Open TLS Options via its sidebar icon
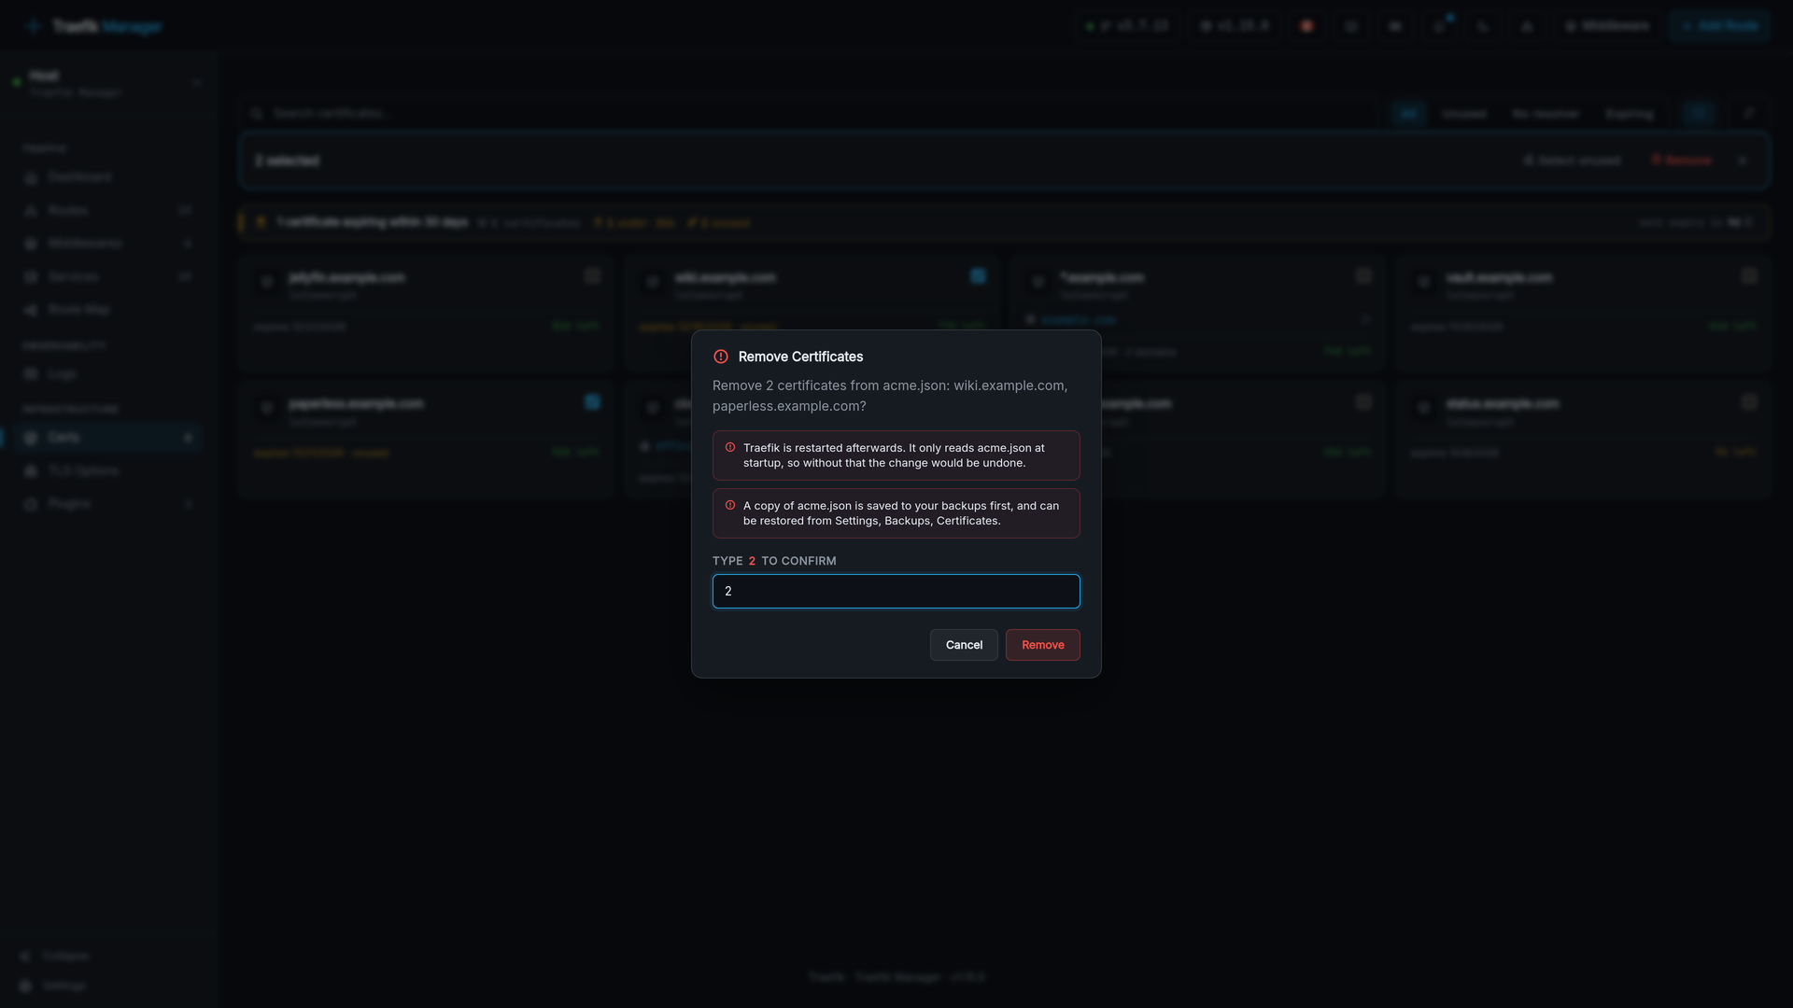 click(x=31, y=471)
